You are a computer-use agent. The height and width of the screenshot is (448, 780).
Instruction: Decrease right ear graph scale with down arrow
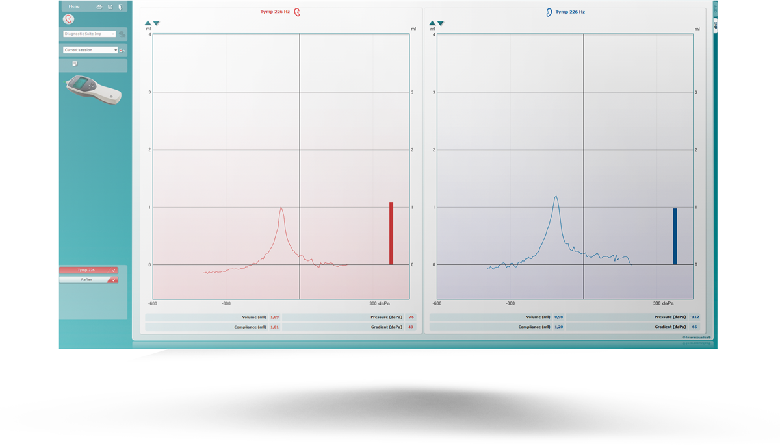tap(156, 23)
